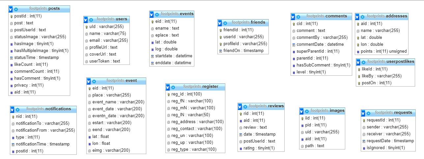Collapse the comments table with its V toggle
The height and width of the screenshot is (159, 424).
293,16
